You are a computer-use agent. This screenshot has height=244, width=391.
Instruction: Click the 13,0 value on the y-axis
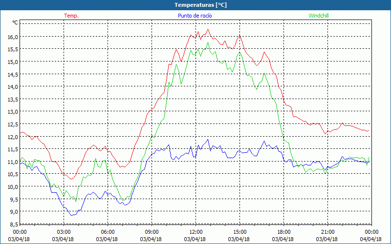point(12,112)
